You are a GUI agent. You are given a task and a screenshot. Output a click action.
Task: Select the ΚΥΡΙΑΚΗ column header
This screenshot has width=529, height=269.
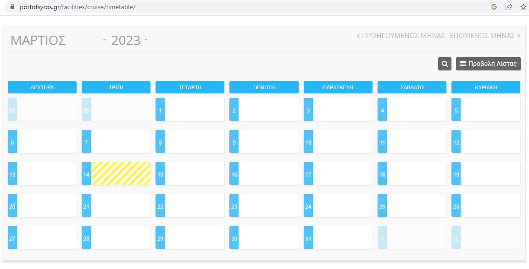485,87
